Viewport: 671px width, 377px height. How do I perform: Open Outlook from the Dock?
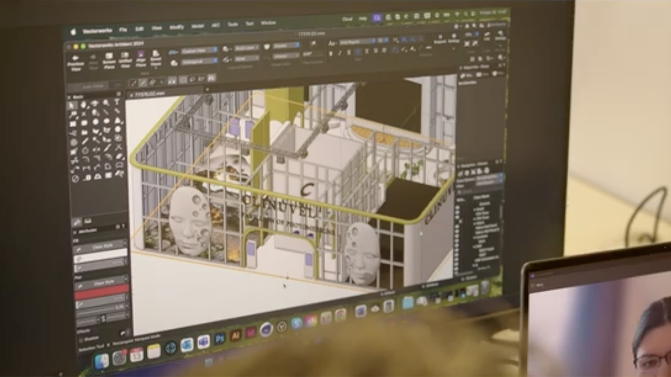187,345
